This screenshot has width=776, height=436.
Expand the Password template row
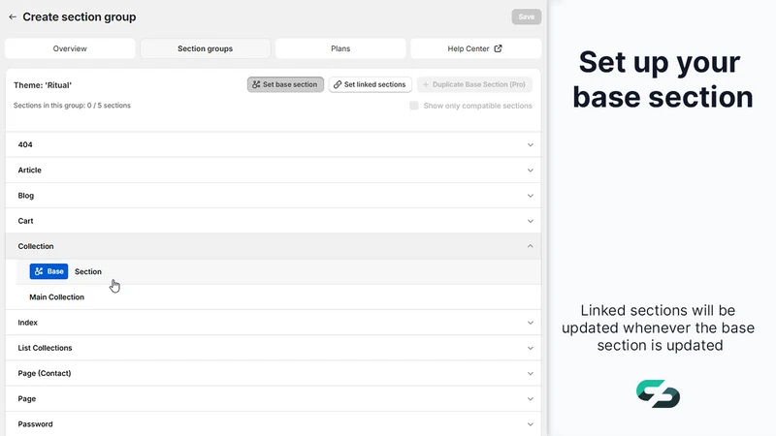(x=274, y=424)
